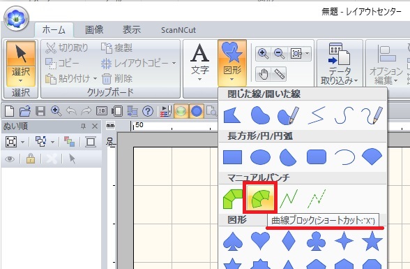Click the undo arrow
Screen dimensions: 410x269
point(71,111)
